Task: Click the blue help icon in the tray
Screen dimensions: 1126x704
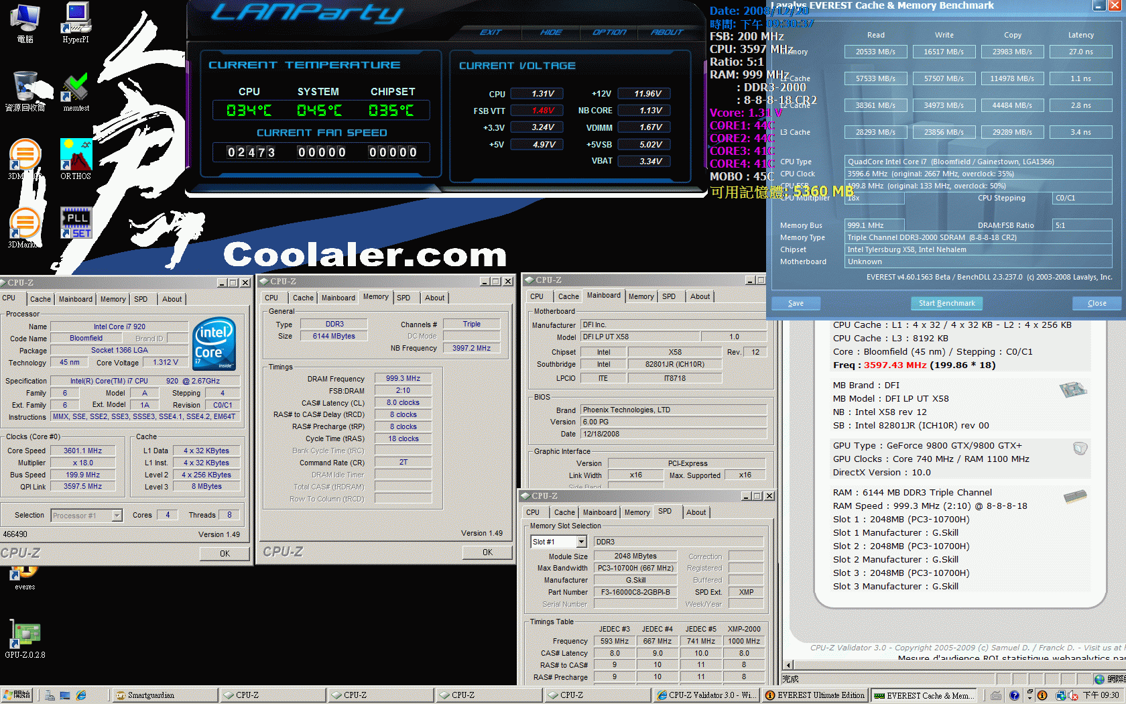Action: 1014,695
